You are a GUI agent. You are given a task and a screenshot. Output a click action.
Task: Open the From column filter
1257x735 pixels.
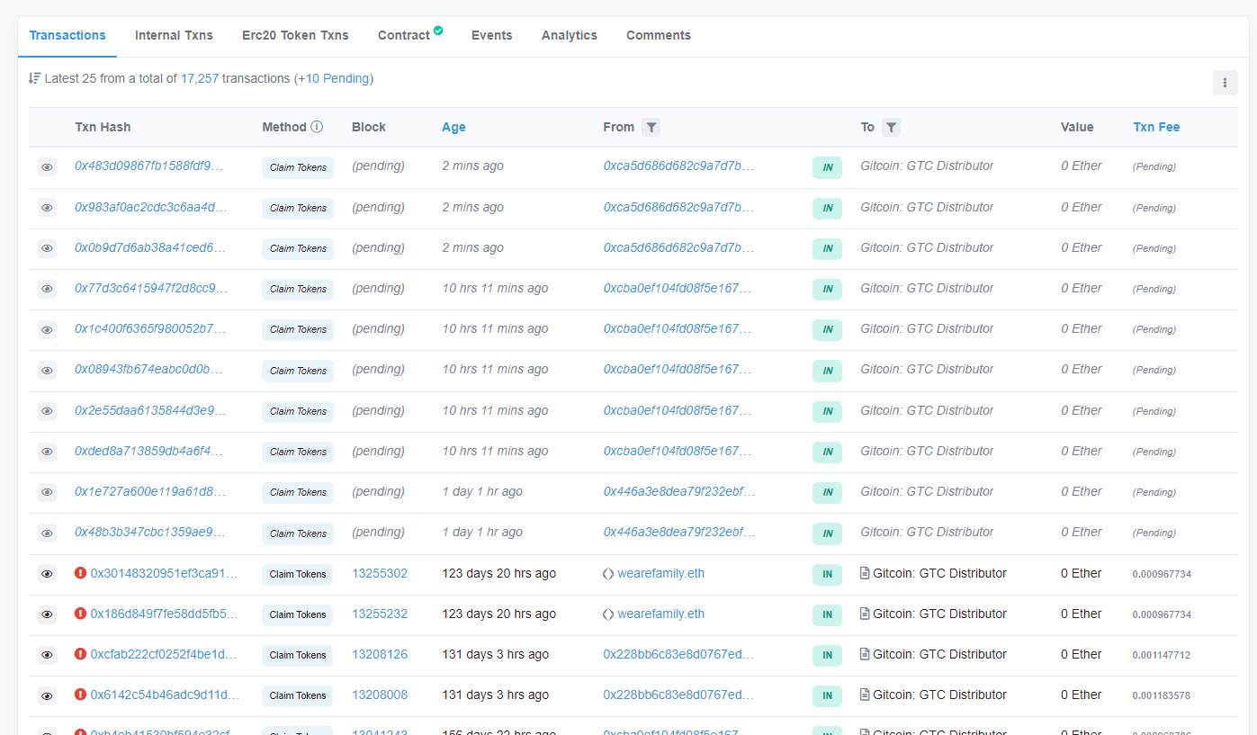(x=651, y=128)
